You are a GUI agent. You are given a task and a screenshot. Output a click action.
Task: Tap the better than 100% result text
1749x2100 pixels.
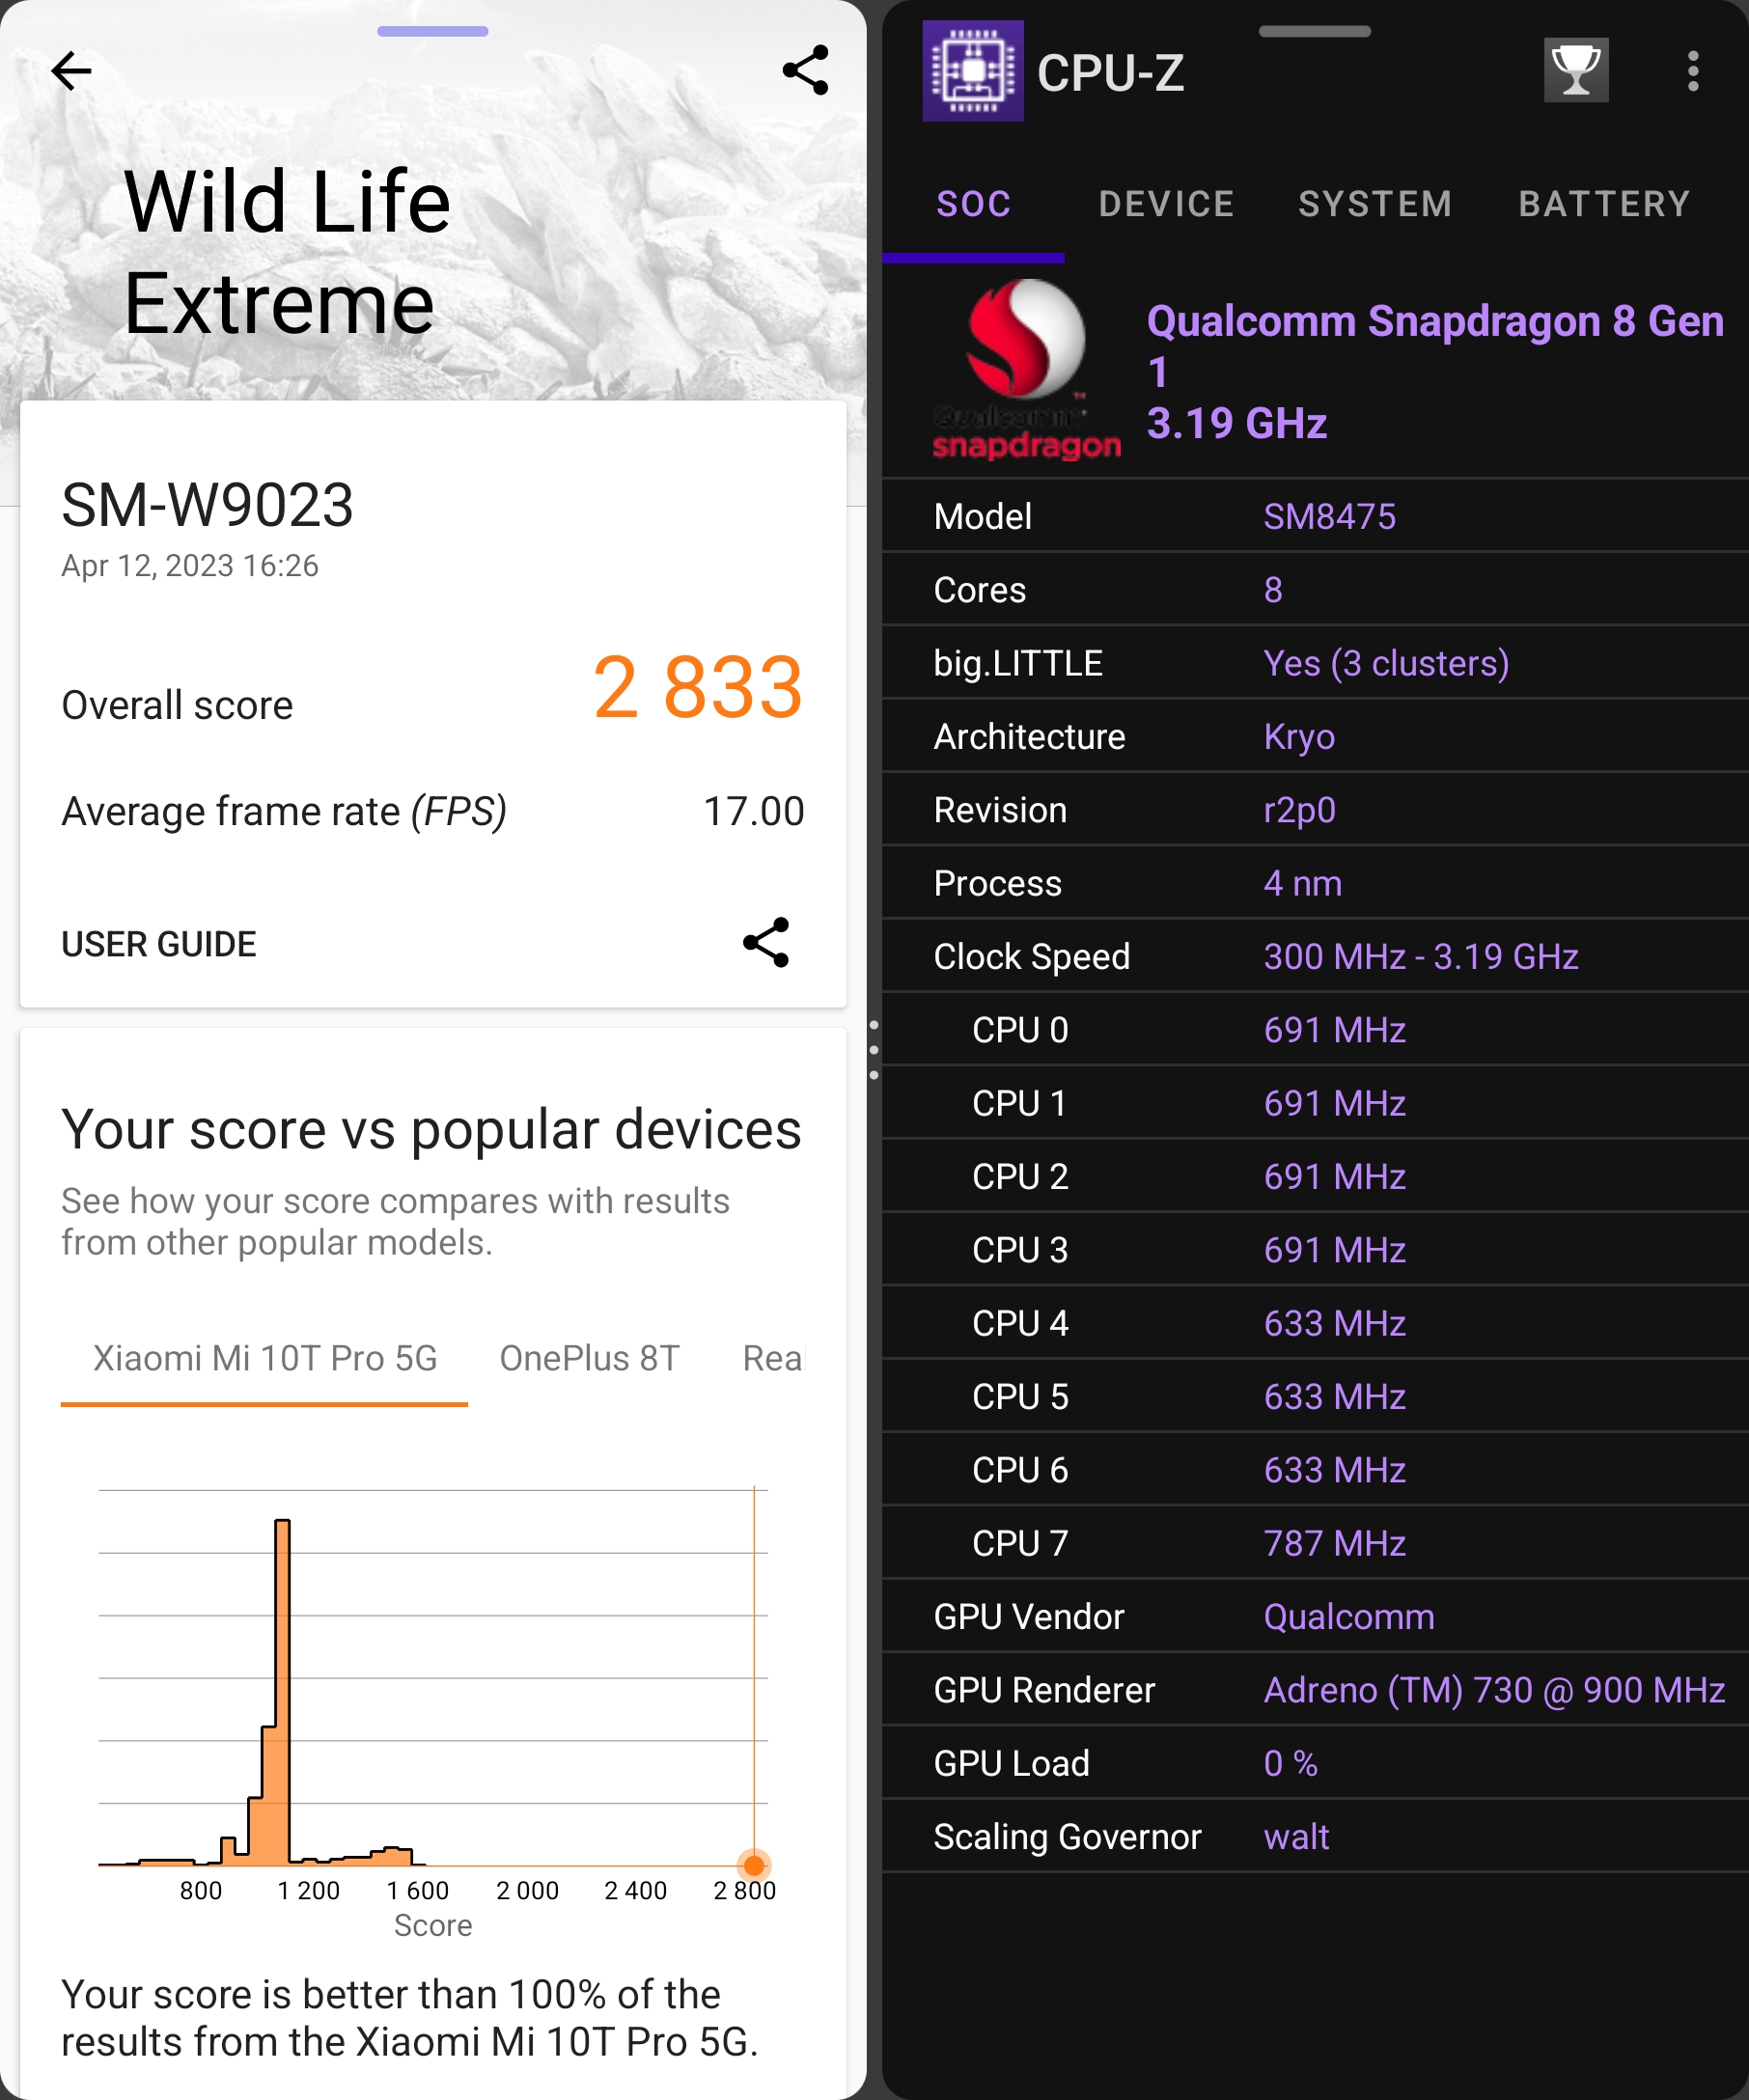(x=410, y=2018)
